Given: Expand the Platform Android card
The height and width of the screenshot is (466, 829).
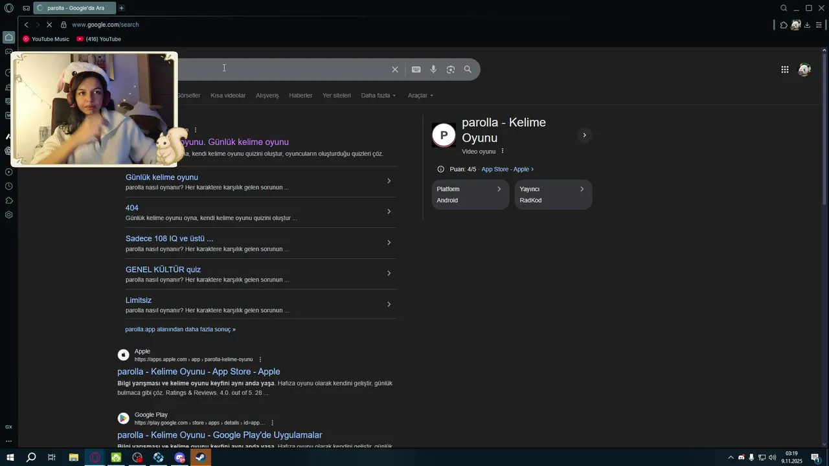Looking at the screenshot, I should pyautogui.click(x=471, y=195).
